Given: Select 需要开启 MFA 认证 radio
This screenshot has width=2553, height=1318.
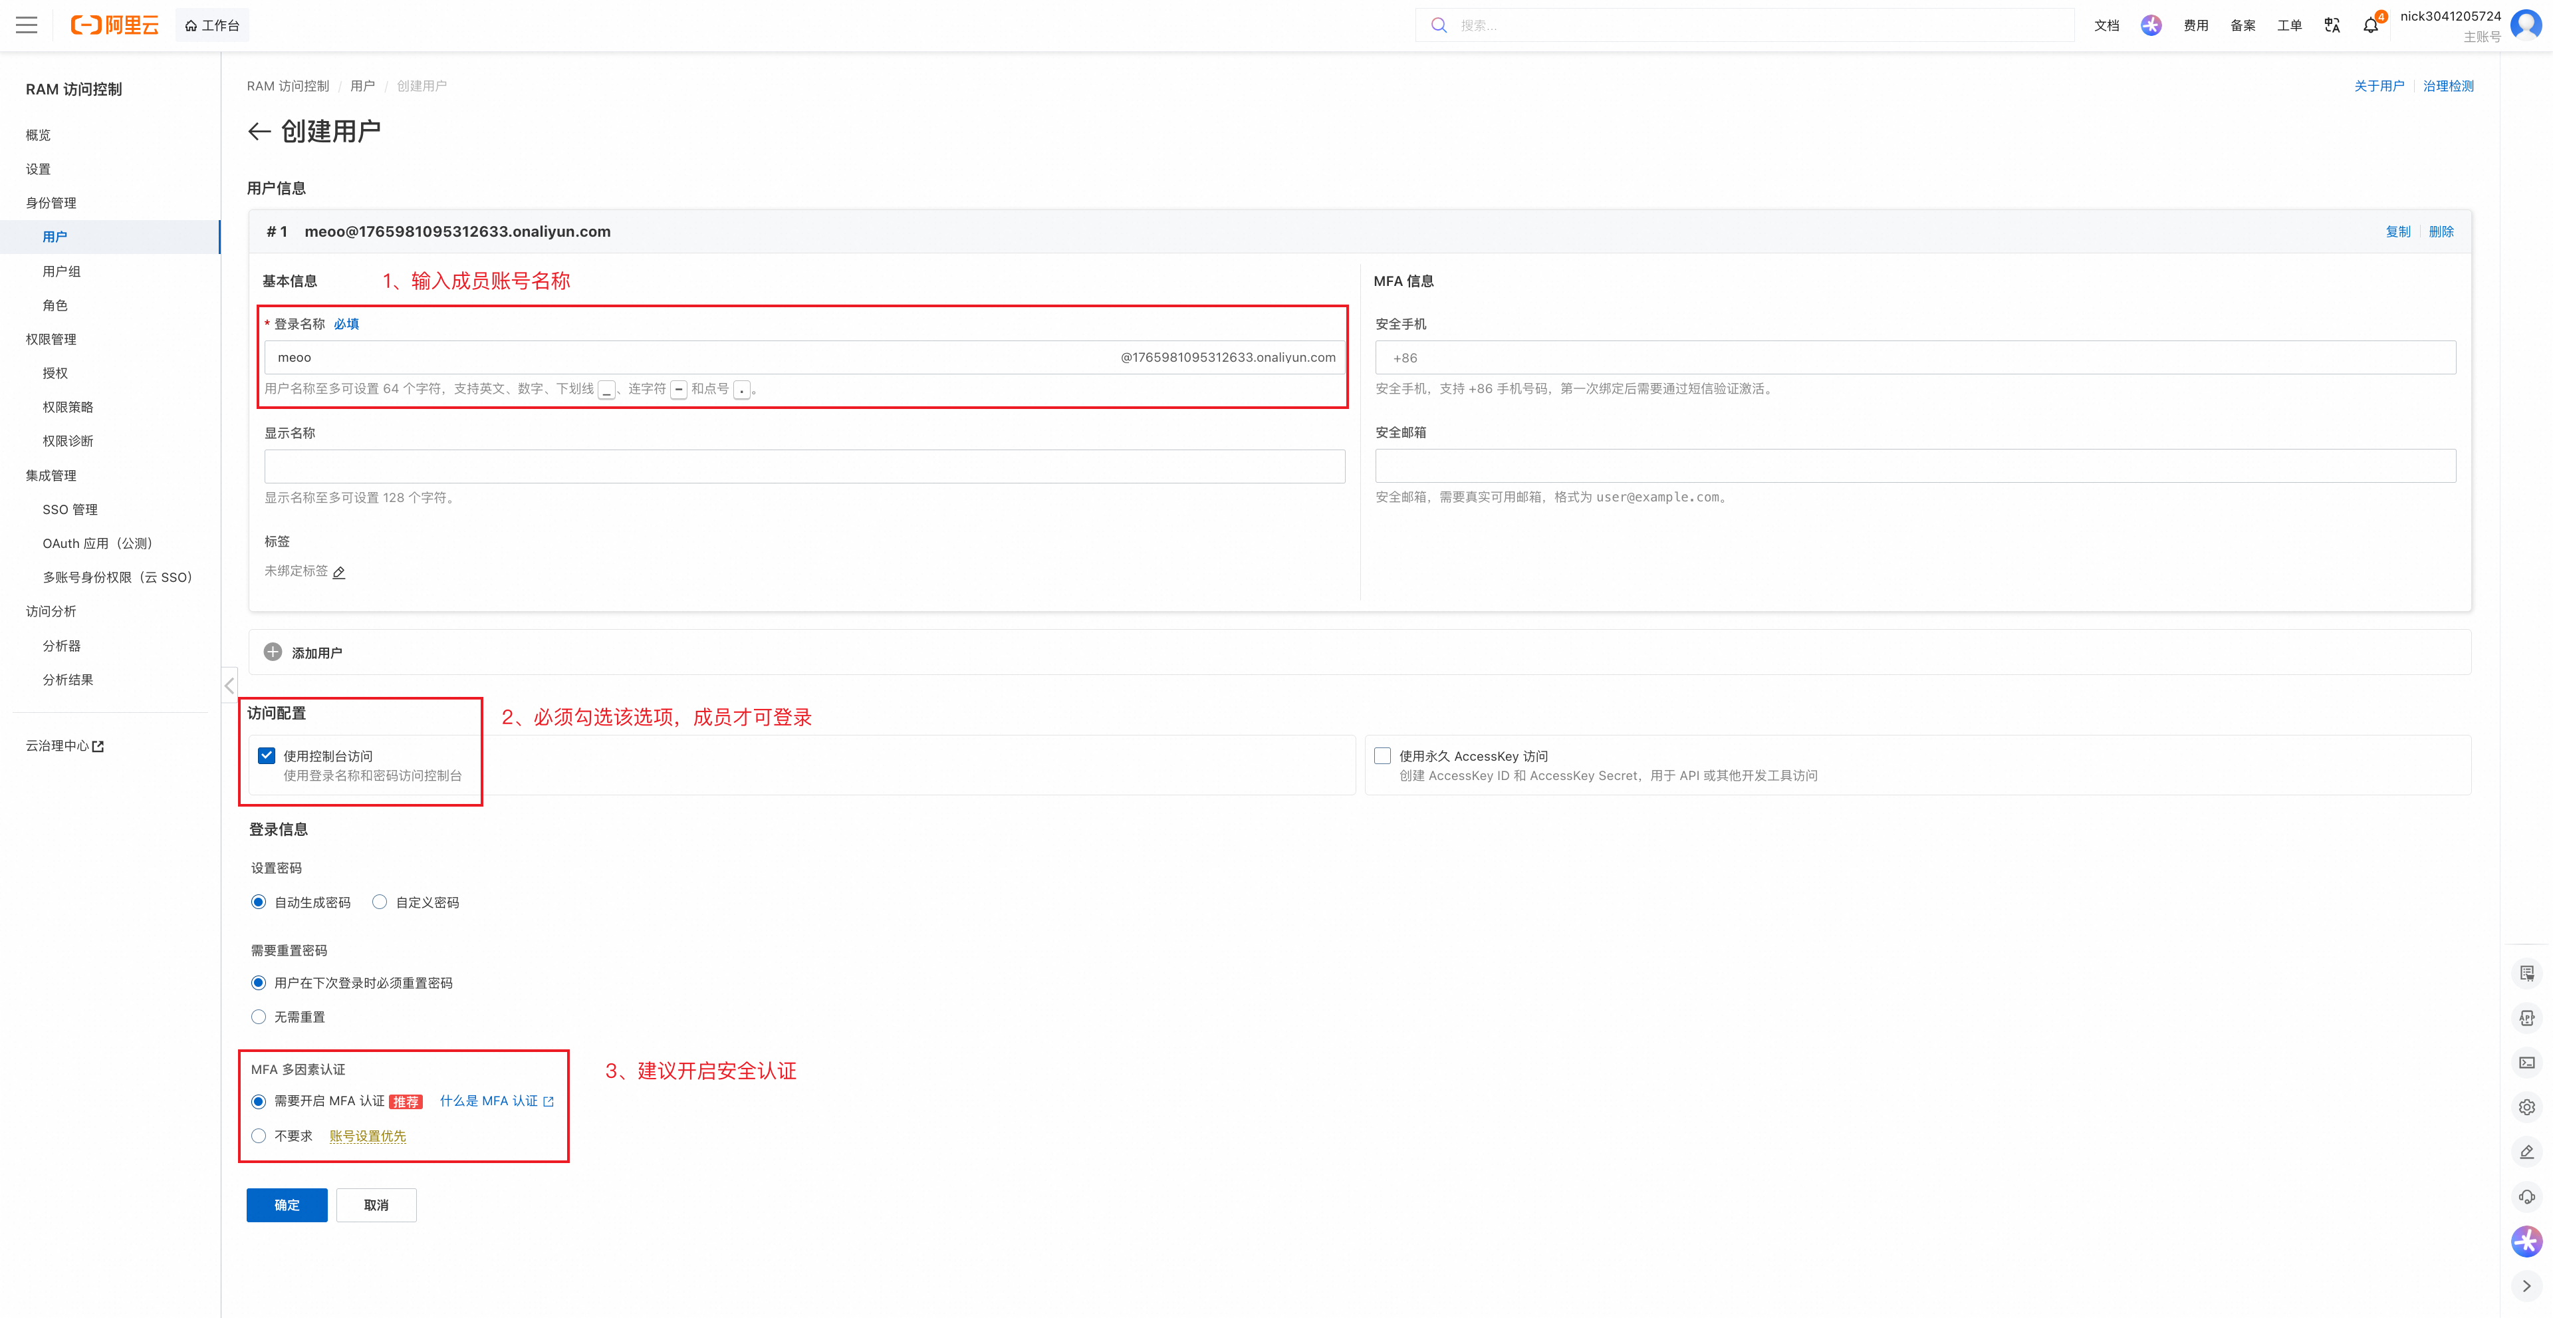Looking at the screenshot, I should click(x=259, y=1101).
